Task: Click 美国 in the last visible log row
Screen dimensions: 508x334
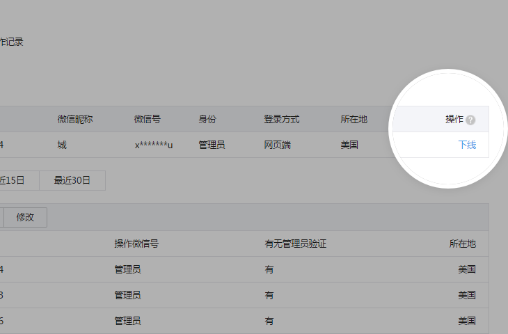Action: coord(466,321)
